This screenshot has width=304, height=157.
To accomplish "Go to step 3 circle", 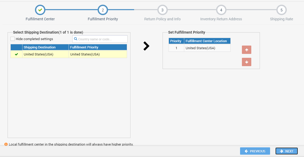I will 162,10.
